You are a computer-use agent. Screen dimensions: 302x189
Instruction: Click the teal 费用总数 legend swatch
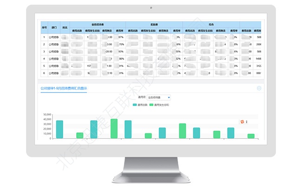(x=135, y=105)
